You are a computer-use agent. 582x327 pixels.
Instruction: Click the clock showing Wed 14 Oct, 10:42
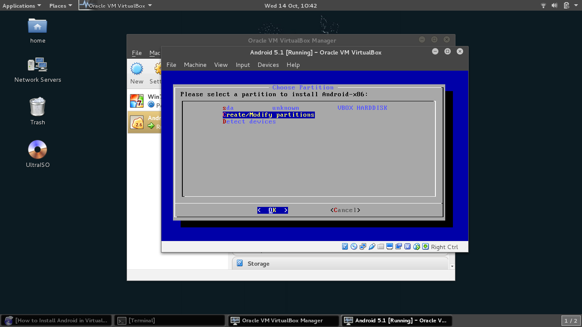tap(291, 6)
